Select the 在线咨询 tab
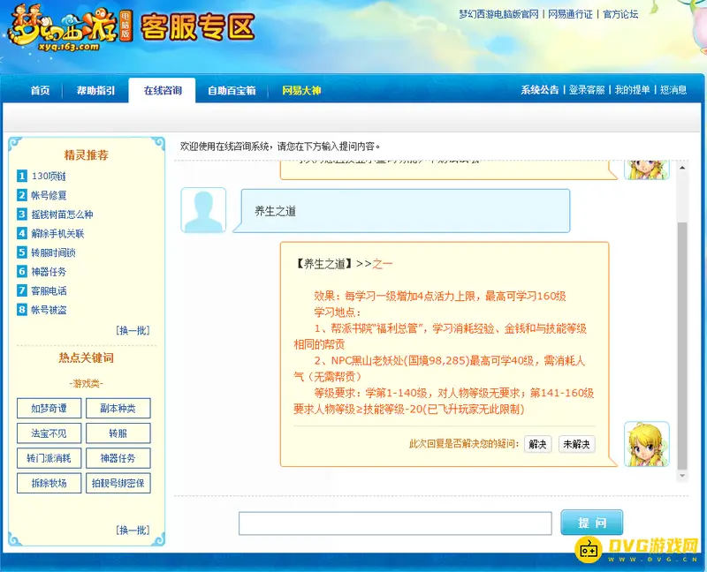The width and height of the screenshot is (707, 572). pyautogui.click(x=163, y=91)
